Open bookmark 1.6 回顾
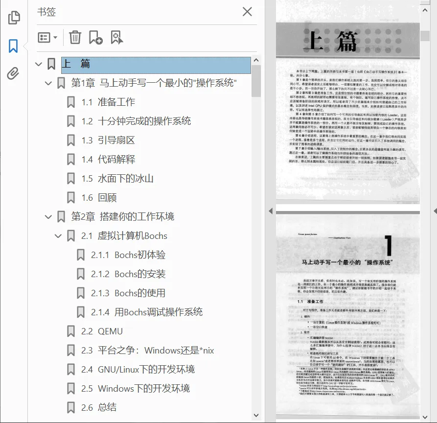The image size is (437, 423). [99, 198]
